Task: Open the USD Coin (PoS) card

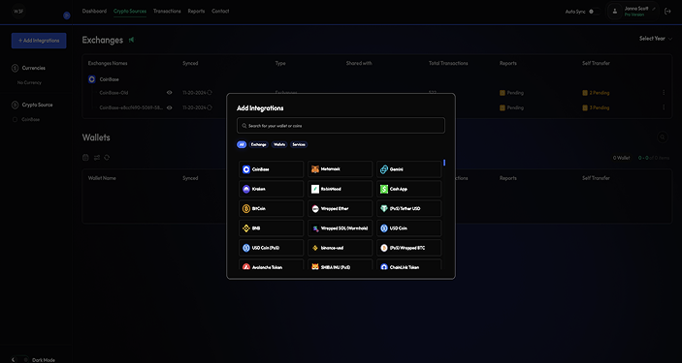Action: pyautogui.click(x=271, y=248)
